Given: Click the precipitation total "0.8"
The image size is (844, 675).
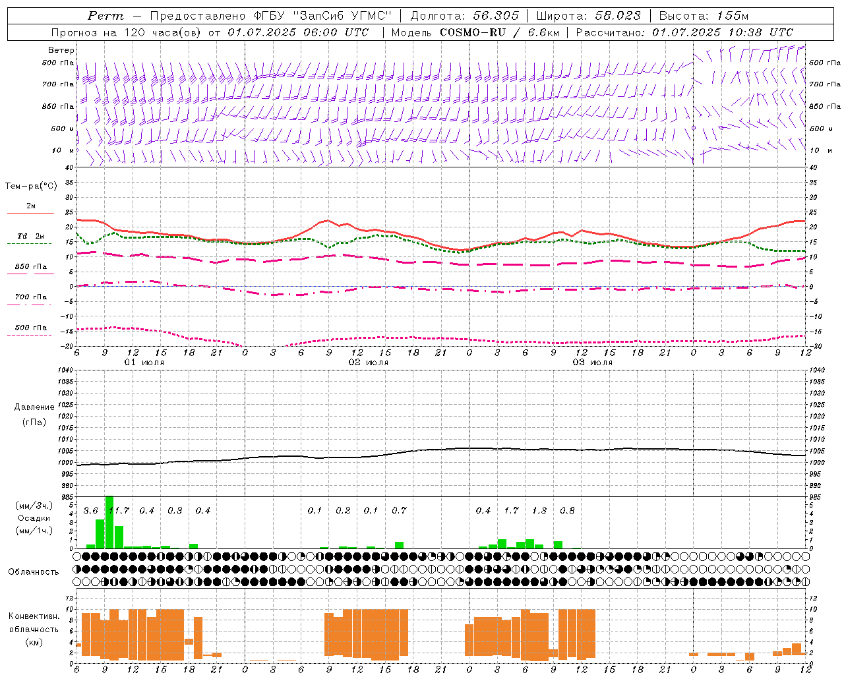Looking at the screenshot, I should coord(567,511).
